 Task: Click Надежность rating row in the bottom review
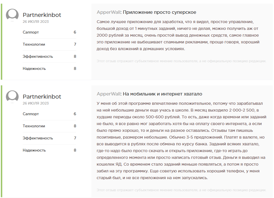pyautogui.click(x=49, y=150)
